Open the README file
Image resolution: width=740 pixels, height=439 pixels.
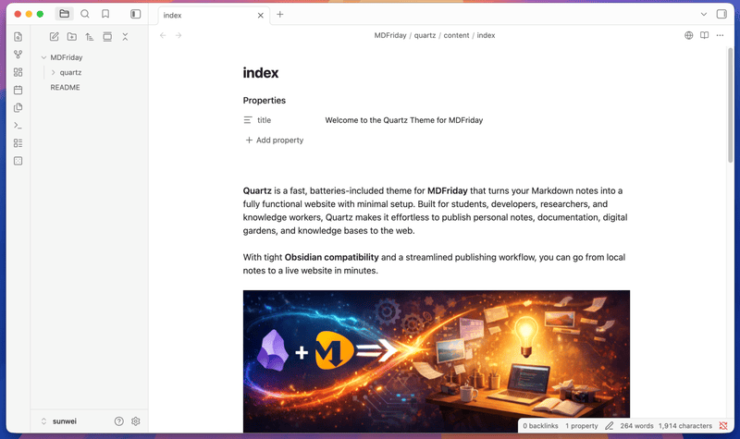tap(65, 88)
